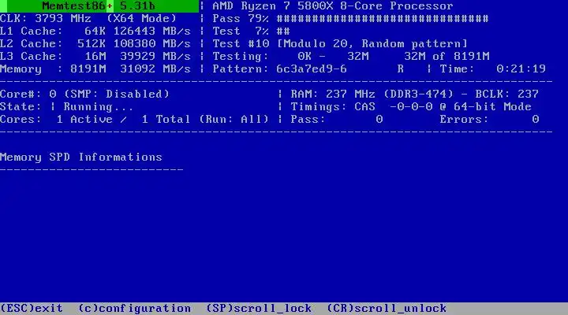Screen dimensions: 568x315
Task: Click RAM: 237 MHz (DDR3-474) text
Action: point(372,94)
